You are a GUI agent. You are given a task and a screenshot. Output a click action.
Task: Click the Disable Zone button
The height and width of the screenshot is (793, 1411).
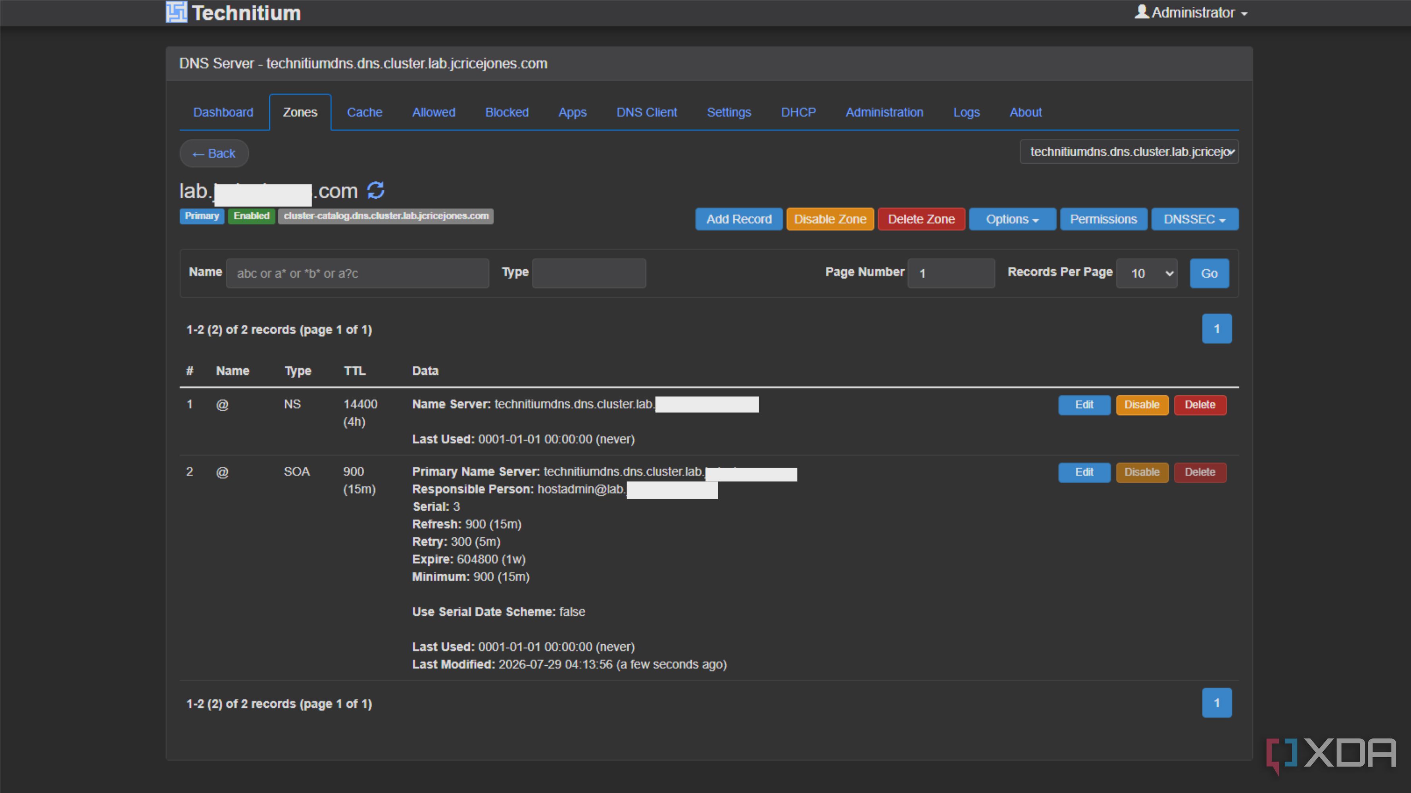(830, 219)
